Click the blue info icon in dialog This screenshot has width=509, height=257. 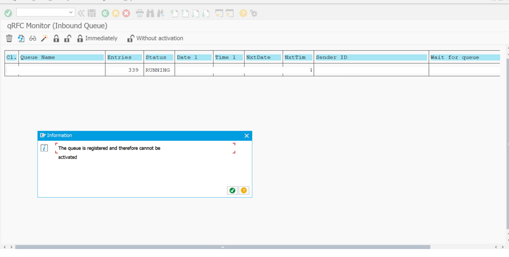coord(45,148)
